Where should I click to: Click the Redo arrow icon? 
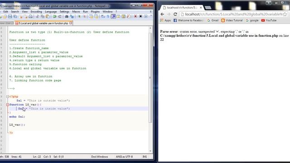click(60, 17)
